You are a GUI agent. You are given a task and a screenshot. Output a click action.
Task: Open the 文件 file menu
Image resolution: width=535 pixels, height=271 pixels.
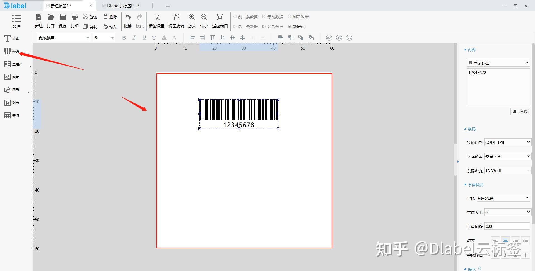16,21
